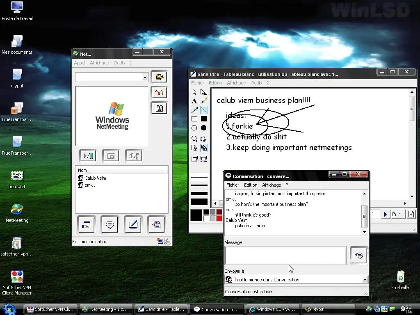Select the Pen tool in whiteboard
The height and width of the screenshot is (315, 420).
tap(194, 110)
